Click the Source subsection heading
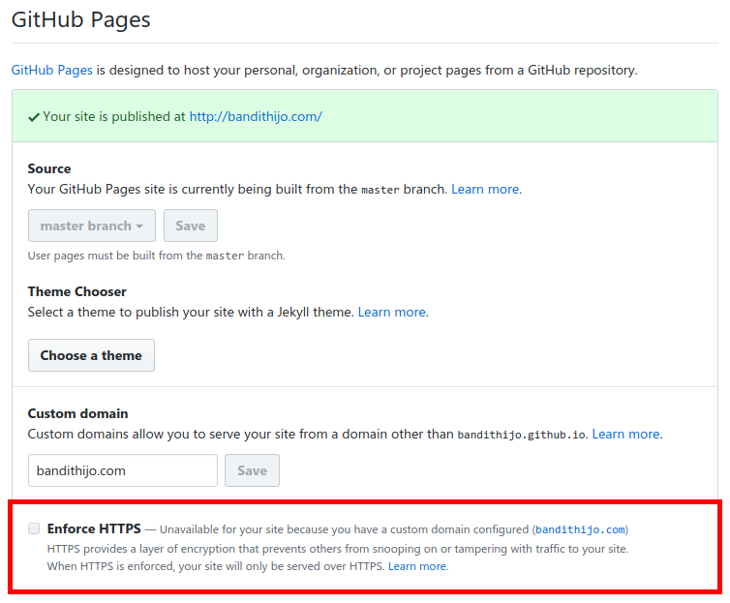Screen dimensions: 730x603 pos(49,168)
